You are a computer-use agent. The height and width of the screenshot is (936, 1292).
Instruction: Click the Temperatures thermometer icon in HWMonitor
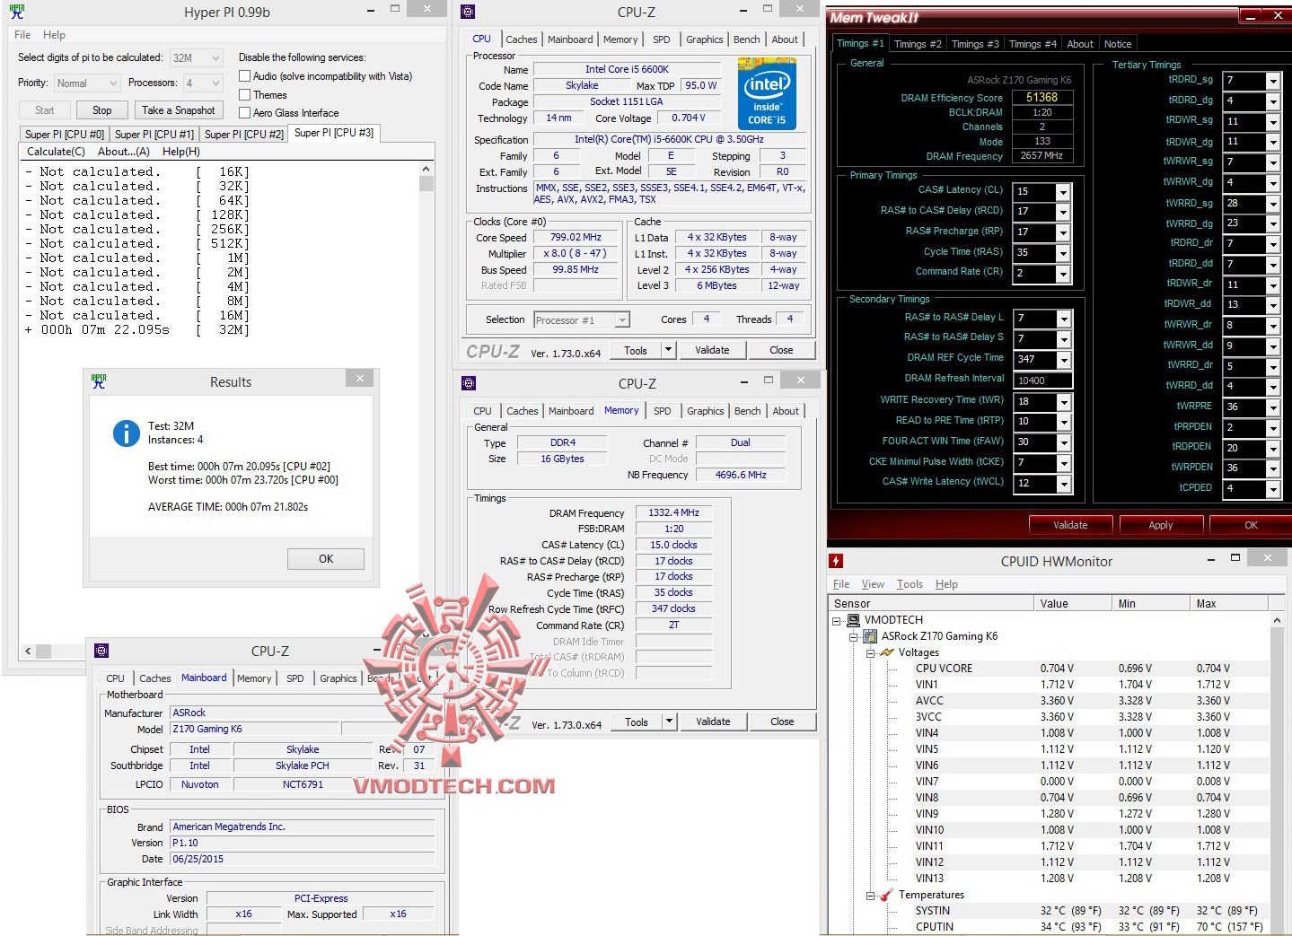886,895
